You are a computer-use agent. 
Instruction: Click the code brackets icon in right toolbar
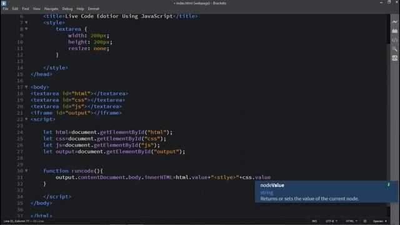coord(394,40)
